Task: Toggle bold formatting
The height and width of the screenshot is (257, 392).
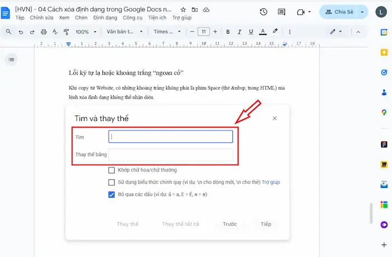Action: coord(228,32)
